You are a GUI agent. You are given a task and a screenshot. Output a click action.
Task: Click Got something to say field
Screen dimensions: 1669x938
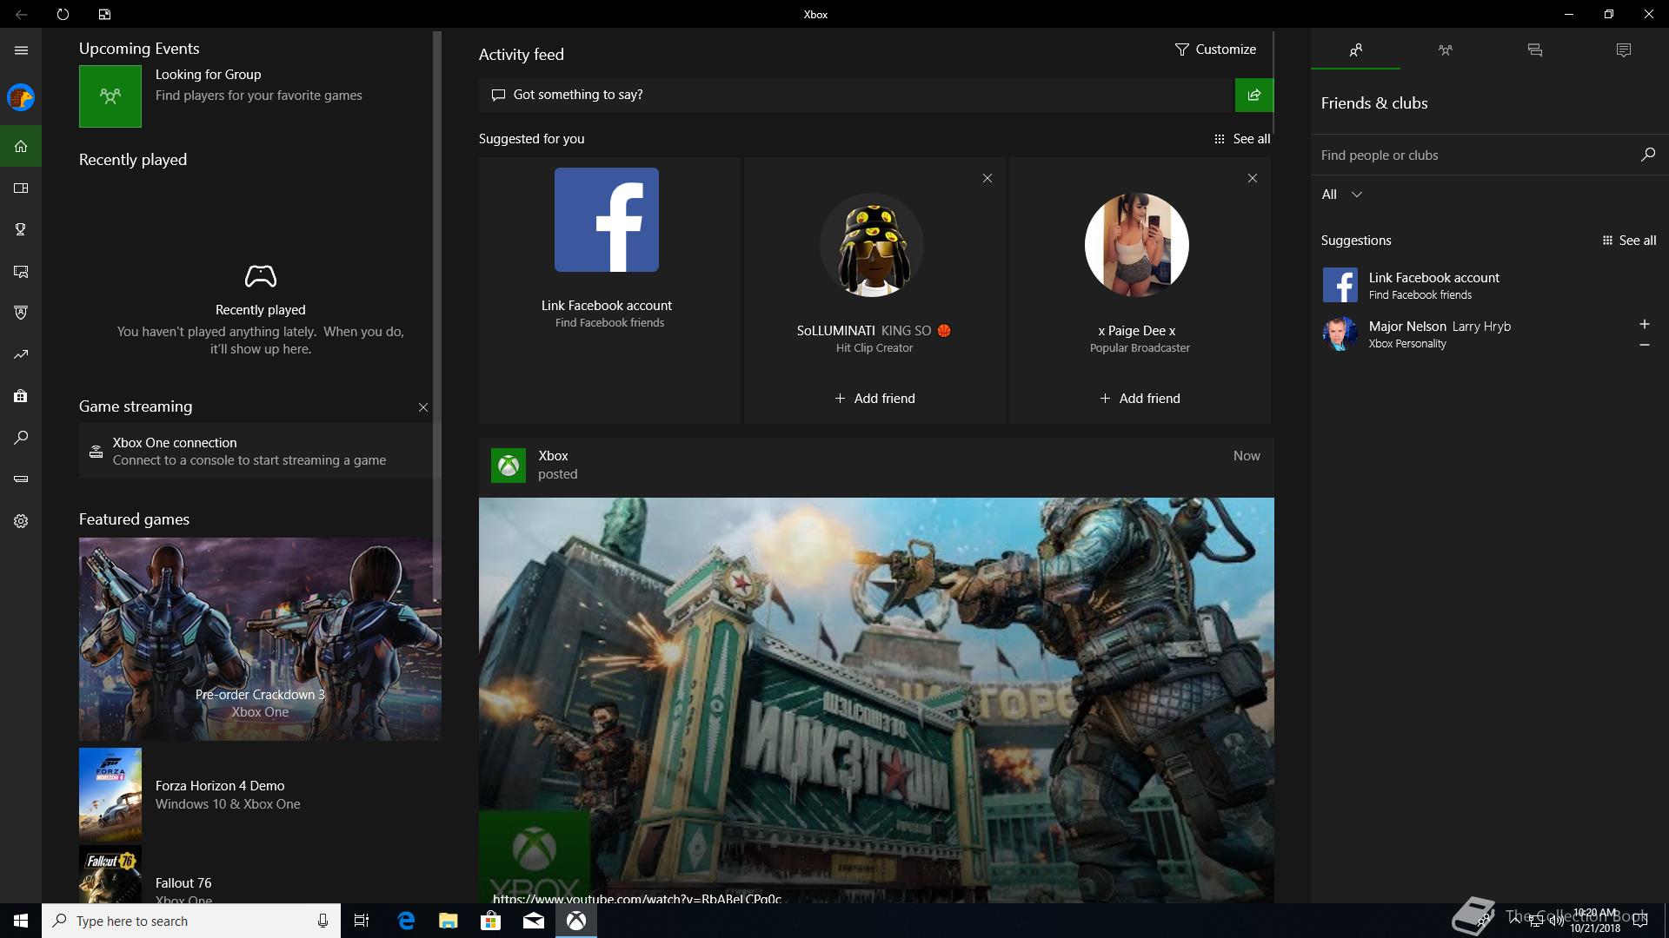(x=856, y=95)
